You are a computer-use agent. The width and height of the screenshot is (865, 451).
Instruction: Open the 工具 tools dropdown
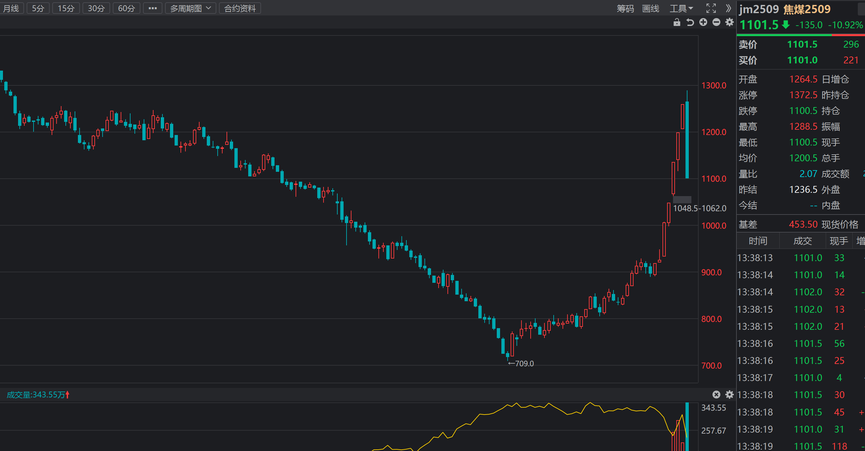click(x=681, y=9)
